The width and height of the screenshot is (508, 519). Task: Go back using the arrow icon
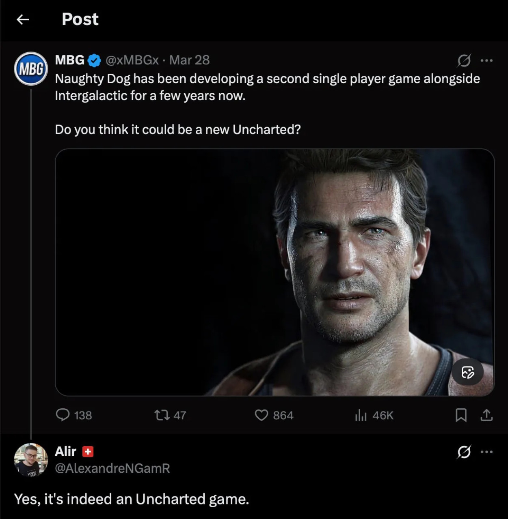(x=23, y=19)
